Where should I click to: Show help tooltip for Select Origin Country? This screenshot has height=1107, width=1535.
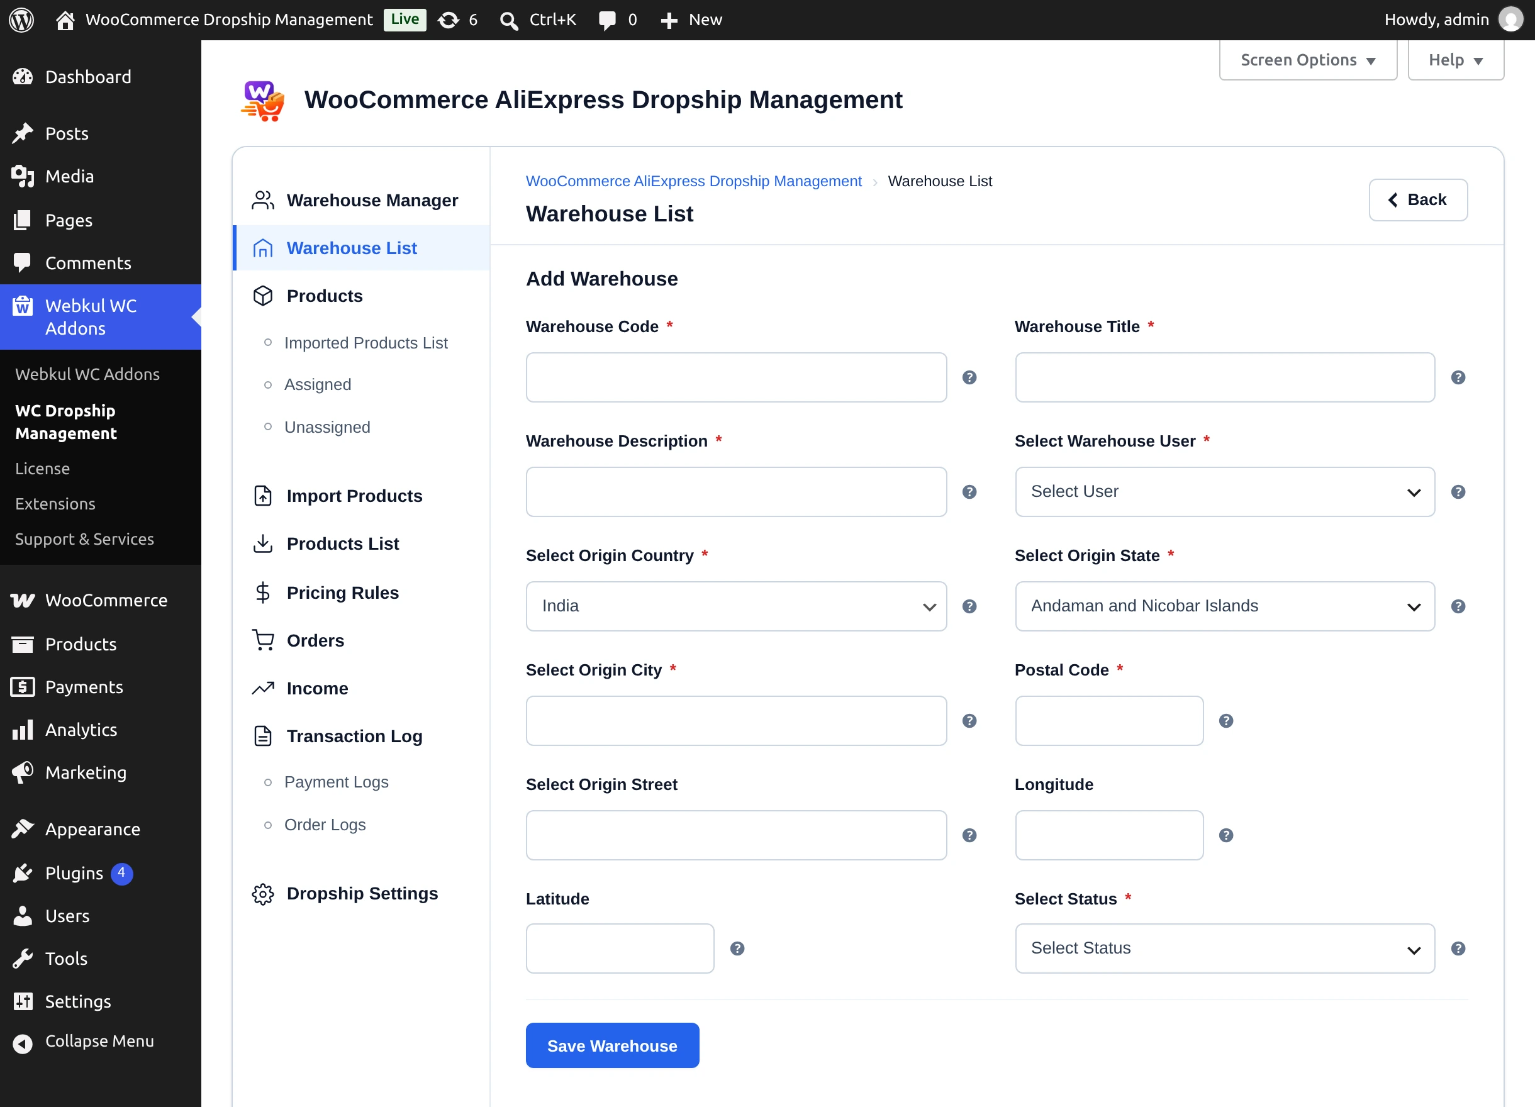[x=969, y=606]
